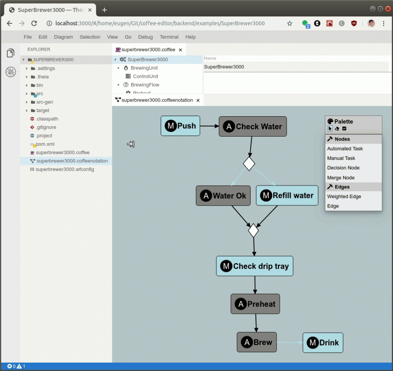Image resolution: width=393 pixels, height=371 pixels.
Task: Switch to the superbrewer3000.coffee tab
Action: click(x=146, y=49)
